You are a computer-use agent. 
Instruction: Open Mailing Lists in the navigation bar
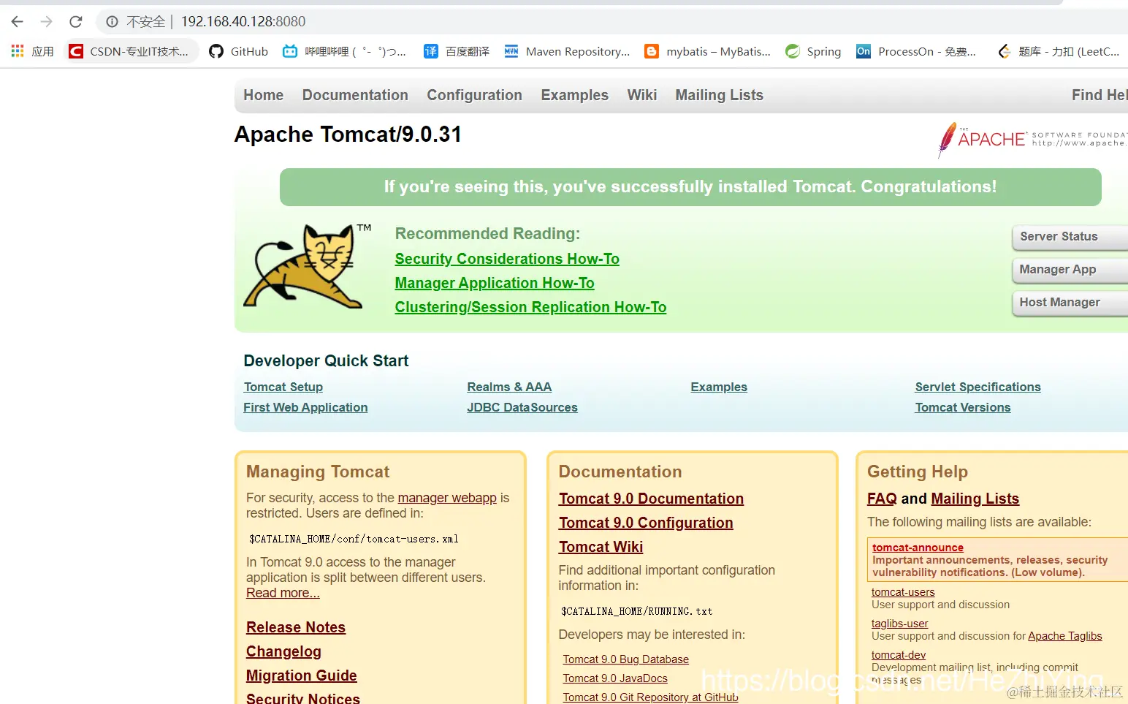(719, 95)
